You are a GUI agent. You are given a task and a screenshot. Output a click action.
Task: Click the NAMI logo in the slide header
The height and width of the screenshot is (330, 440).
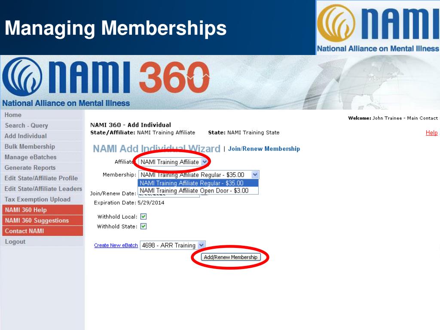(378, 27)
